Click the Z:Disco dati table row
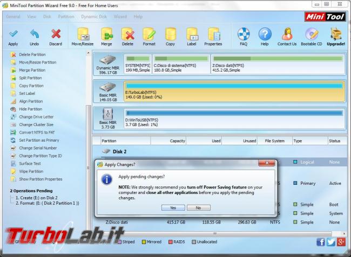The width and height of the screenshot is (351, 257). coord(220,222)
